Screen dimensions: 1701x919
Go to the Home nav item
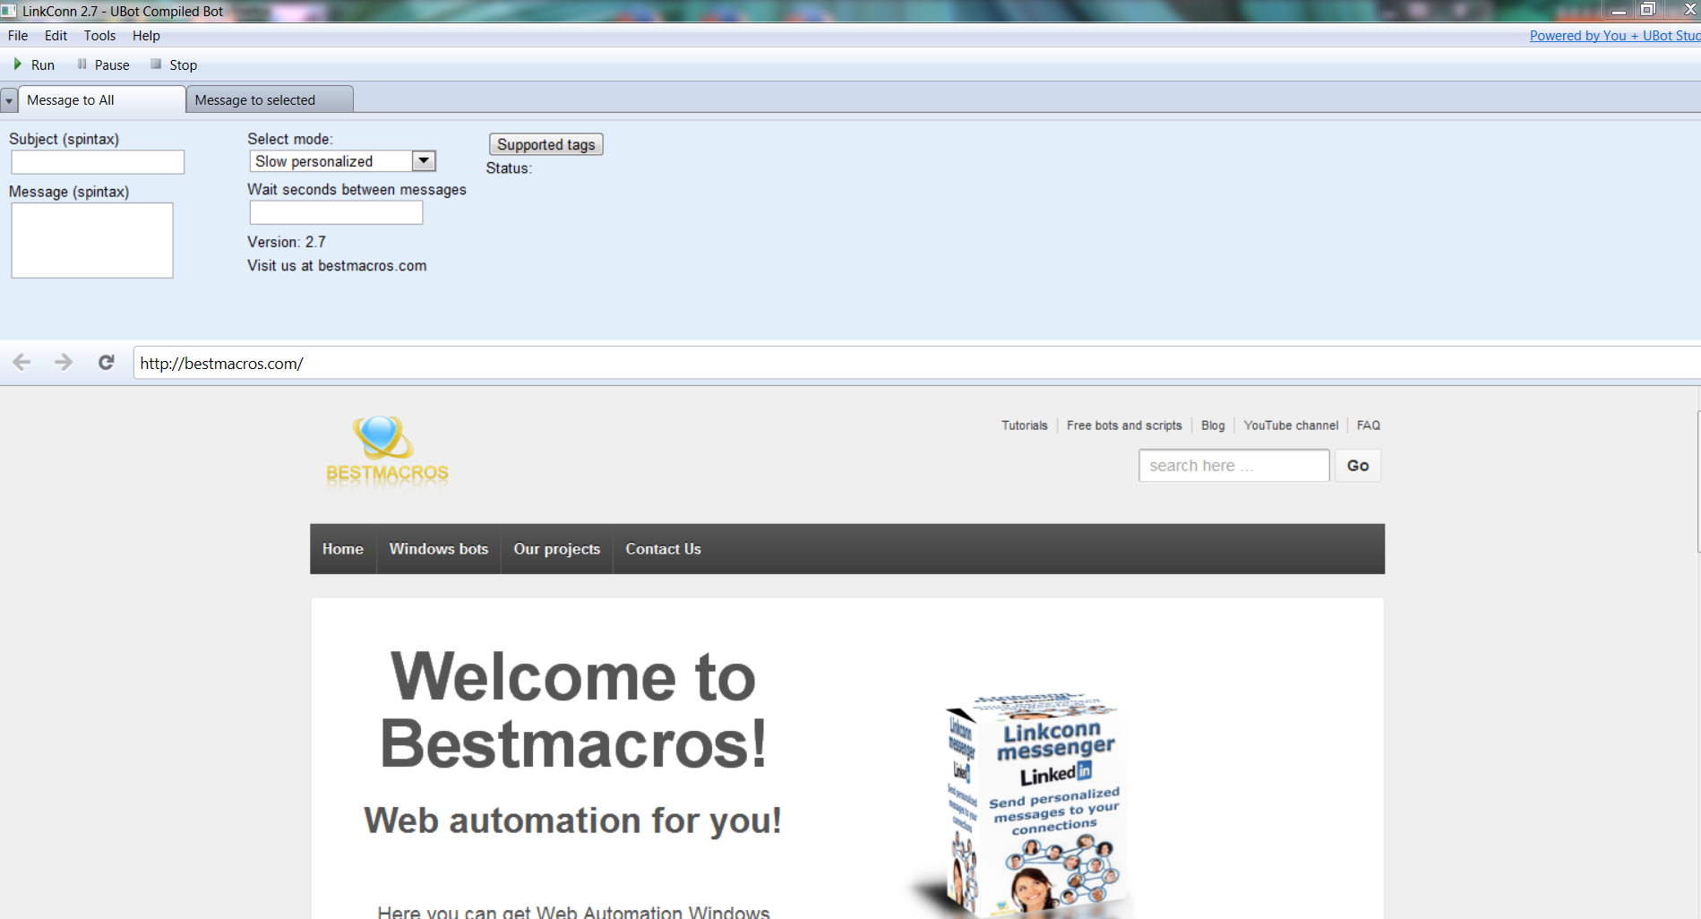point(343,549)
